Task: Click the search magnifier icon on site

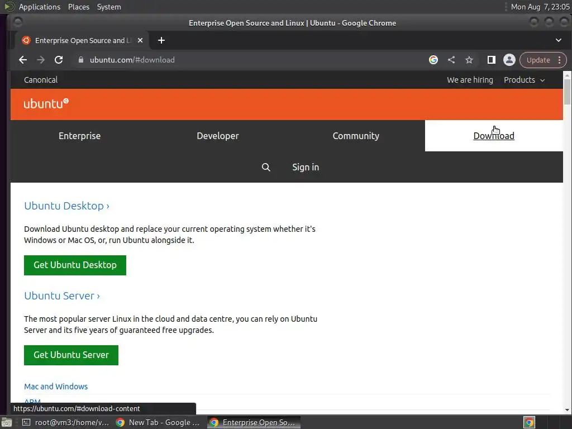Action: point(266,167)
